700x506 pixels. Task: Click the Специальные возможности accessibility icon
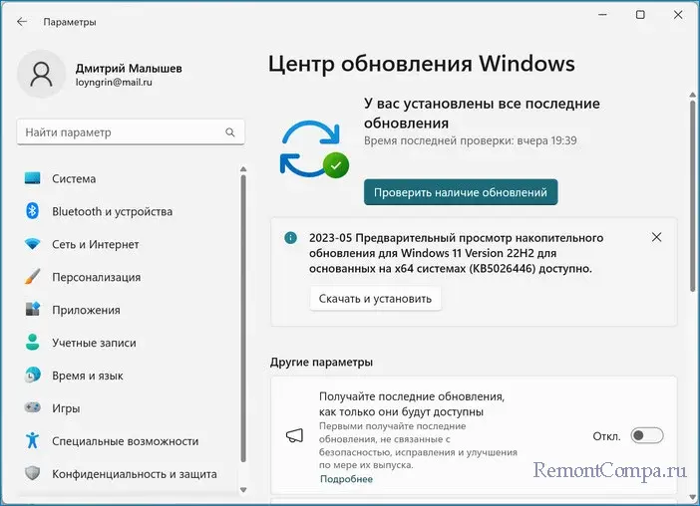(x=32, y=441)
